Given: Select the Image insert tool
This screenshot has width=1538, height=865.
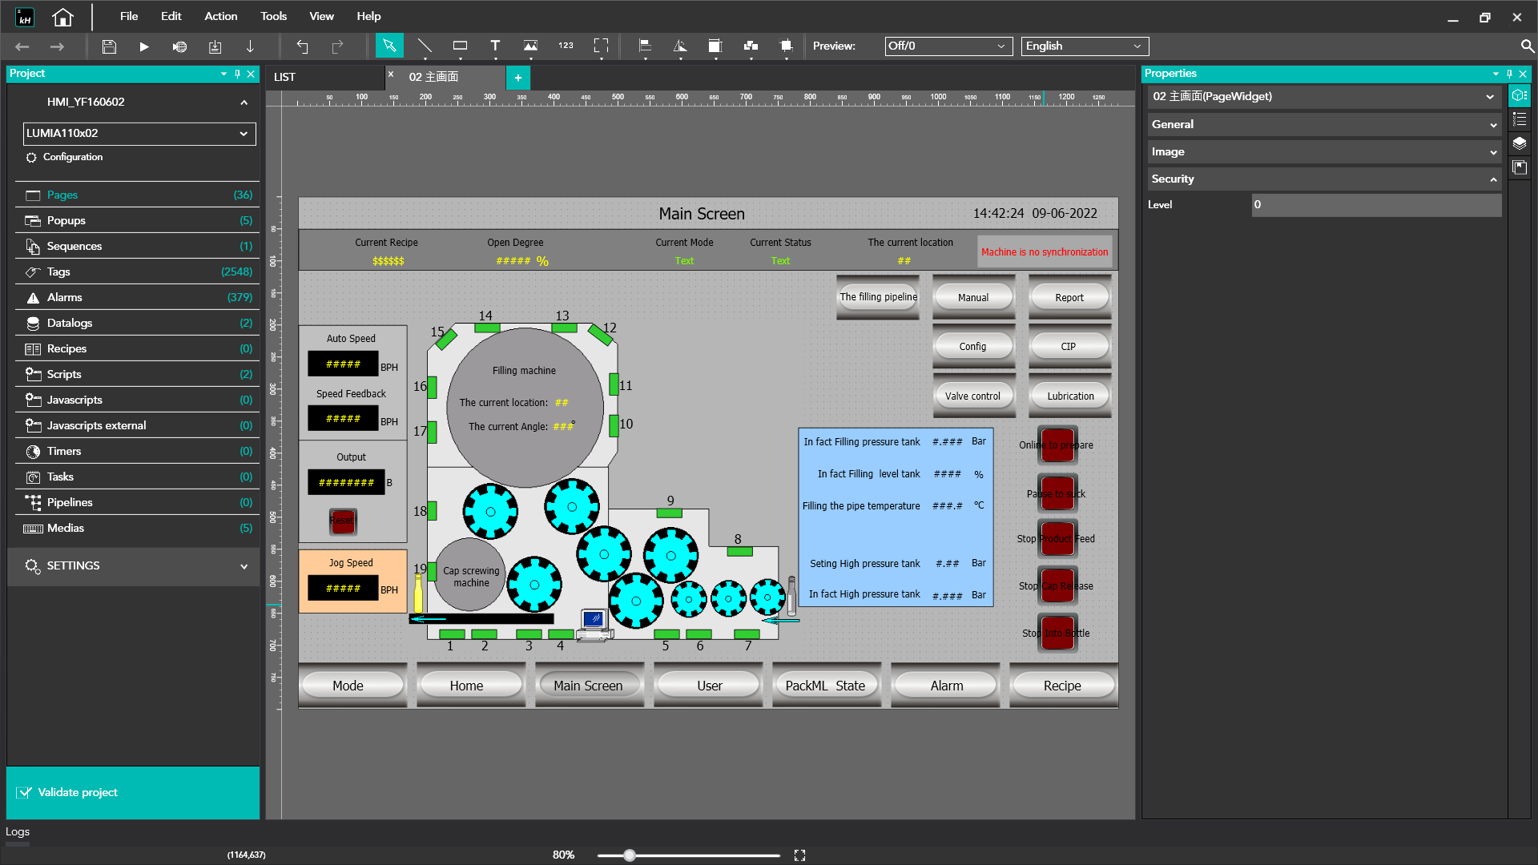Looking at the screenshot, I should [530, 46].
